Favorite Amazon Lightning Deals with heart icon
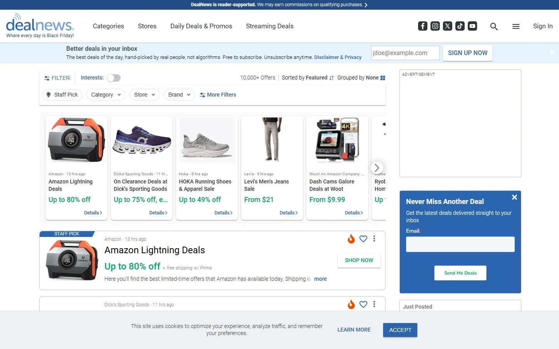 pos(363,239)
